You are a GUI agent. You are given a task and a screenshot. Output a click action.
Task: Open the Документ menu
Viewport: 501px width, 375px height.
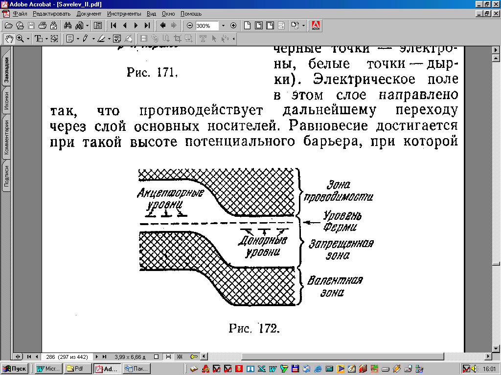[x=89, y=14]
